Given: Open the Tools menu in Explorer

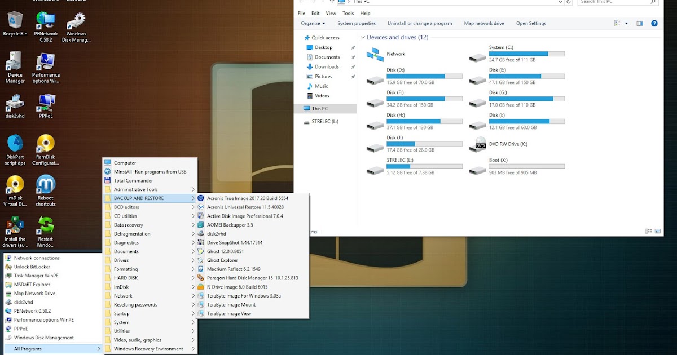Looking at the screenshot, I should click(x=348, y=12).
